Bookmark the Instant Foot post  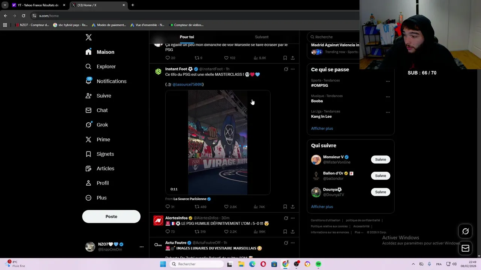285,207
